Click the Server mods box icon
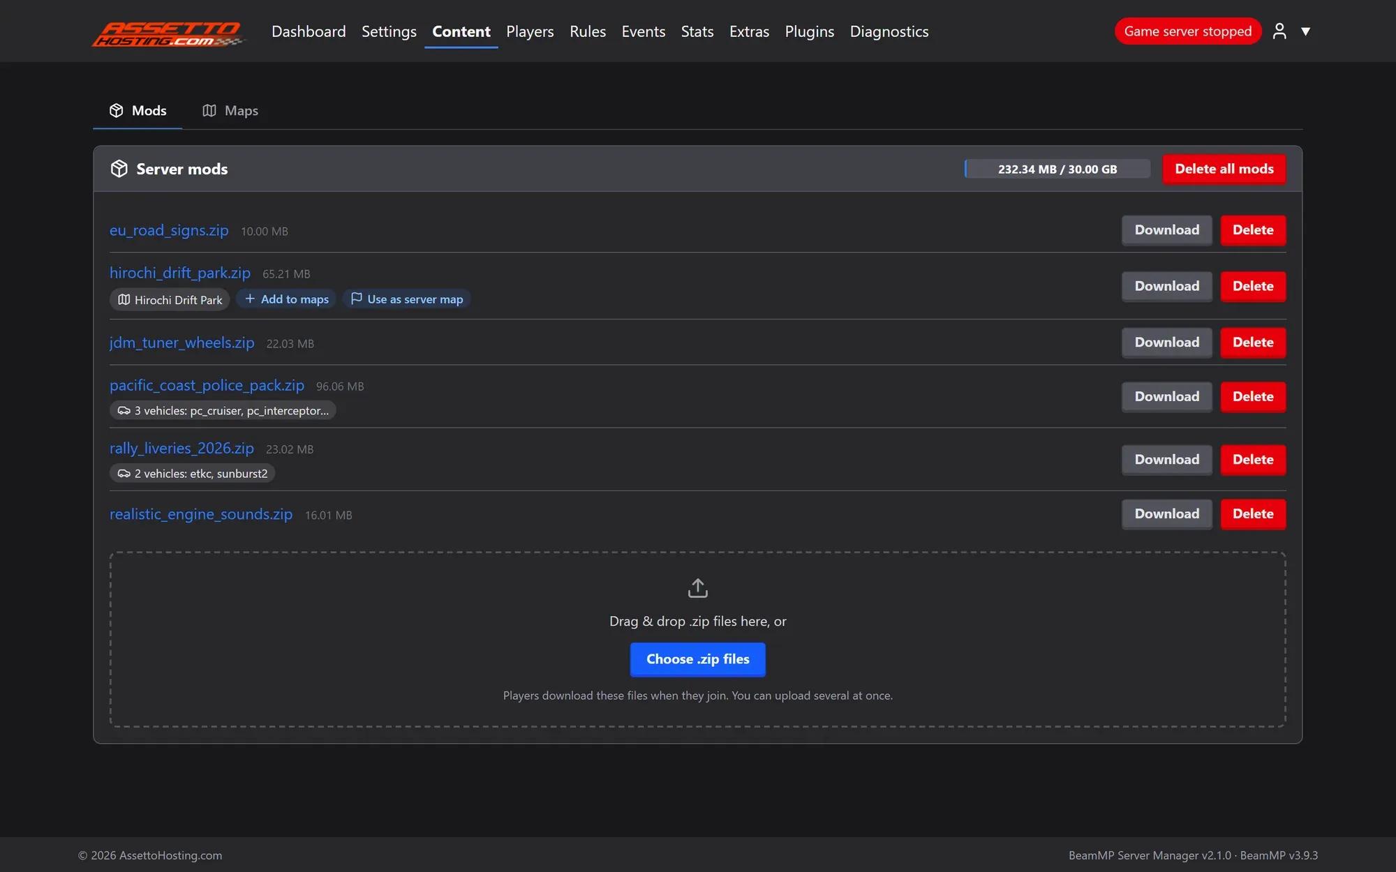 [x=119, y=169]
